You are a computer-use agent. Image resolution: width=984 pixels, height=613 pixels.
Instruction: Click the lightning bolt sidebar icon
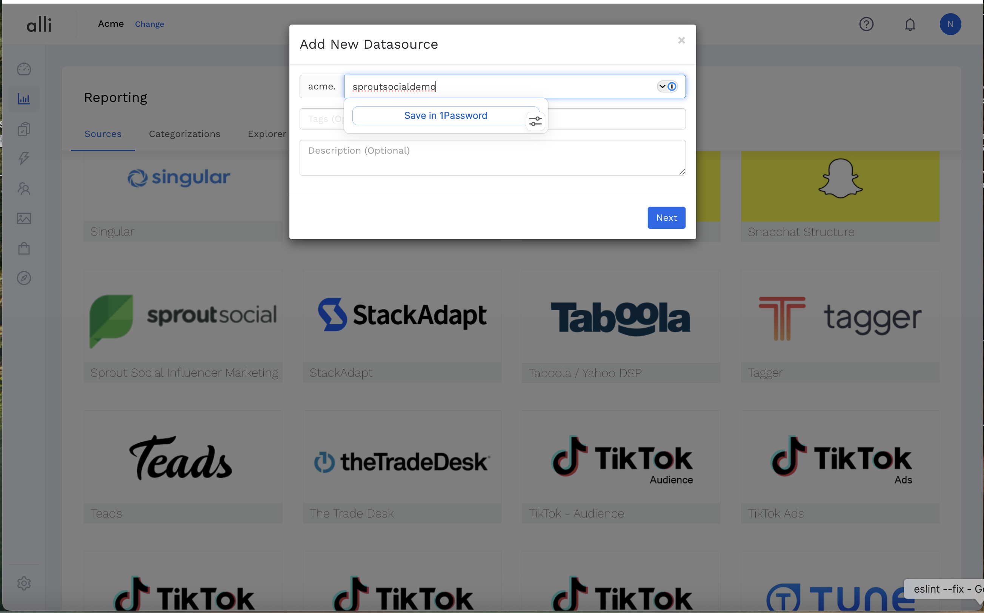(24, 158)
